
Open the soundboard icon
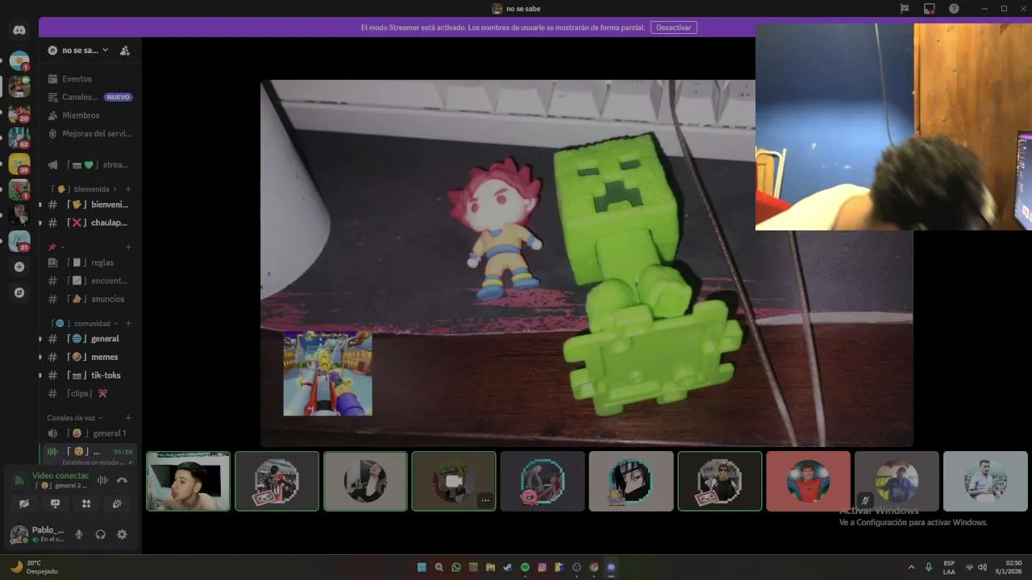click(x=117, y=503)
